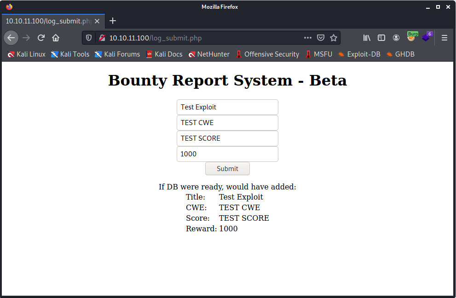Open page actions three-dot menu
The image size is (456, 298).
[308, 38]
